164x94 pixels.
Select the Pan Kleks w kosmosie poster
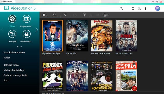coord(102,36)
